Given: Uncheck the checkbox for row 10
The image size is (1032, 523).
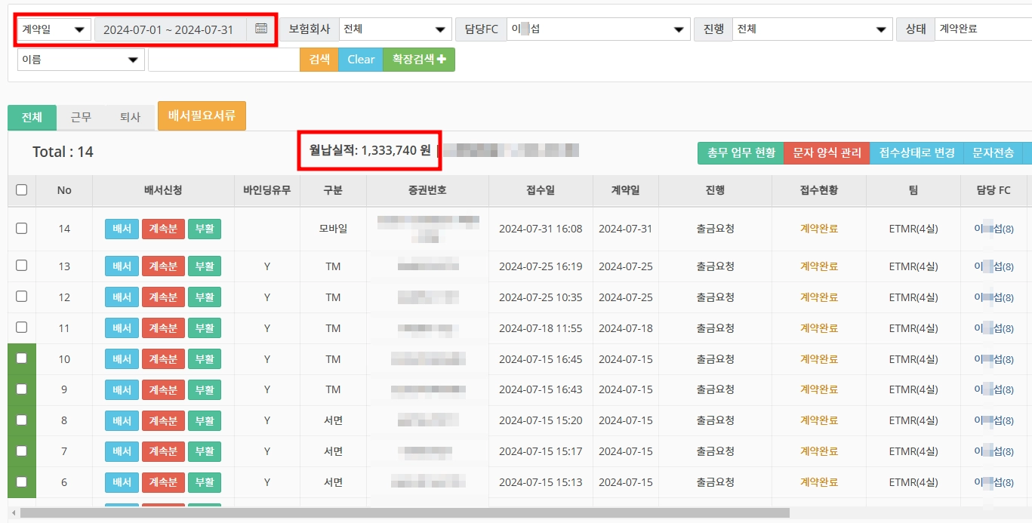Looking at the screenshot, I should coord(20,358).
